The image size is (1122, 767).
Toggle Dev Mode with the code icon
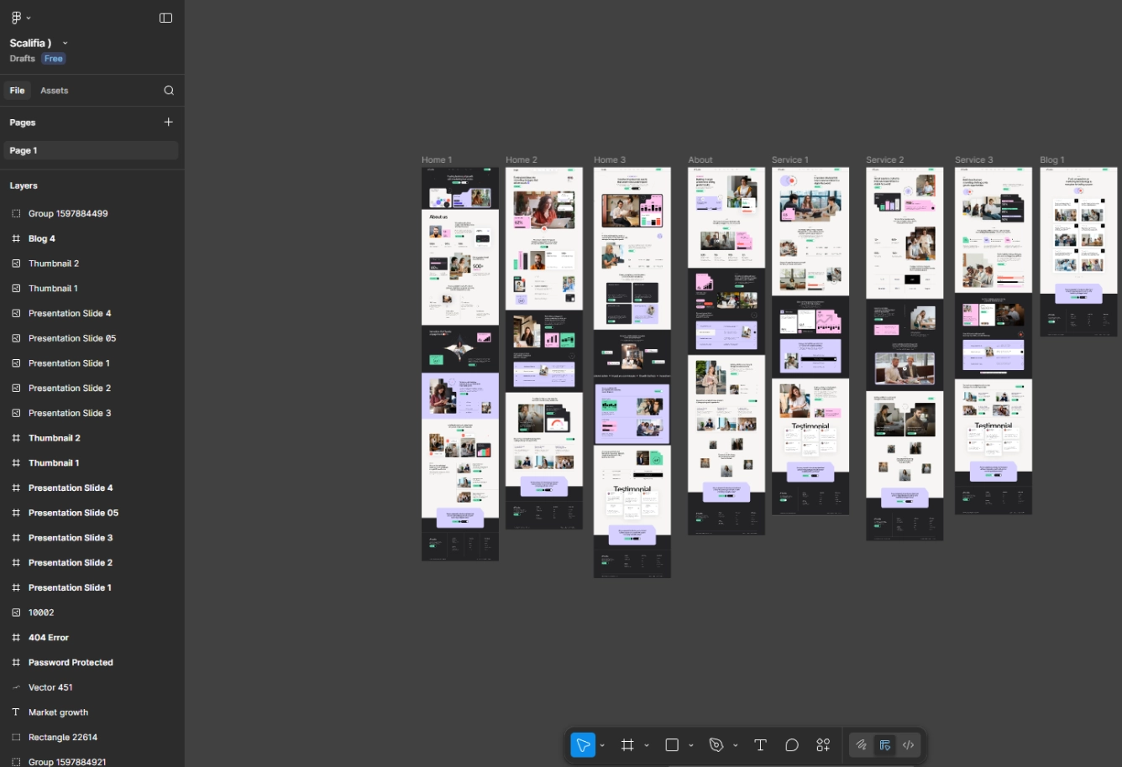click(909, 745)
